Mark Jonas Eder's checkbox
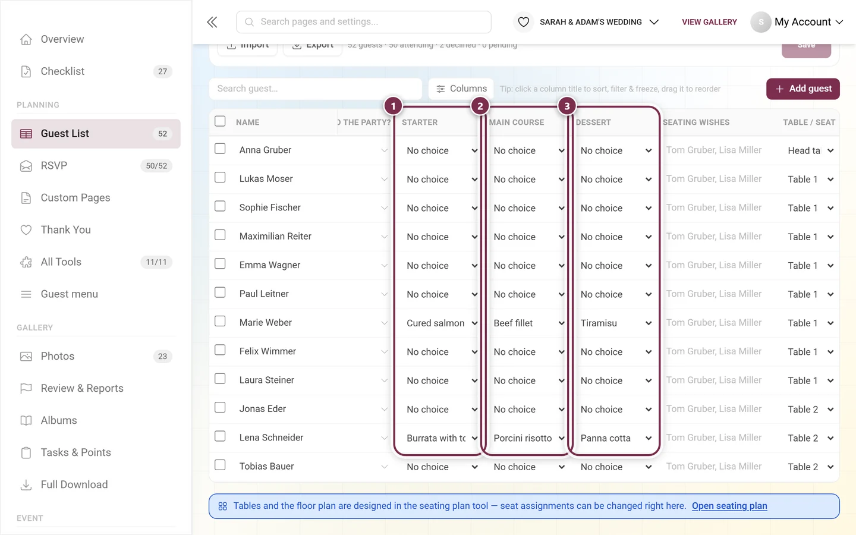Viewport: 856px width, 535px height. pyautogui.click(x=220, y=408)
